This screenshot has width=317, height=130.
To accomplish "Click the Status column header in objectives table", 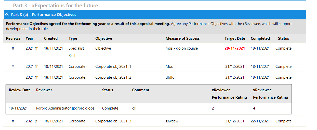I will pyautogui.click(x=283, y=38).
